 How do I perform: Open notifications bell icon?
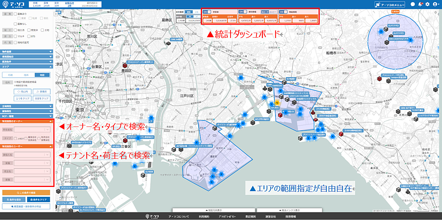pos(420,4)
